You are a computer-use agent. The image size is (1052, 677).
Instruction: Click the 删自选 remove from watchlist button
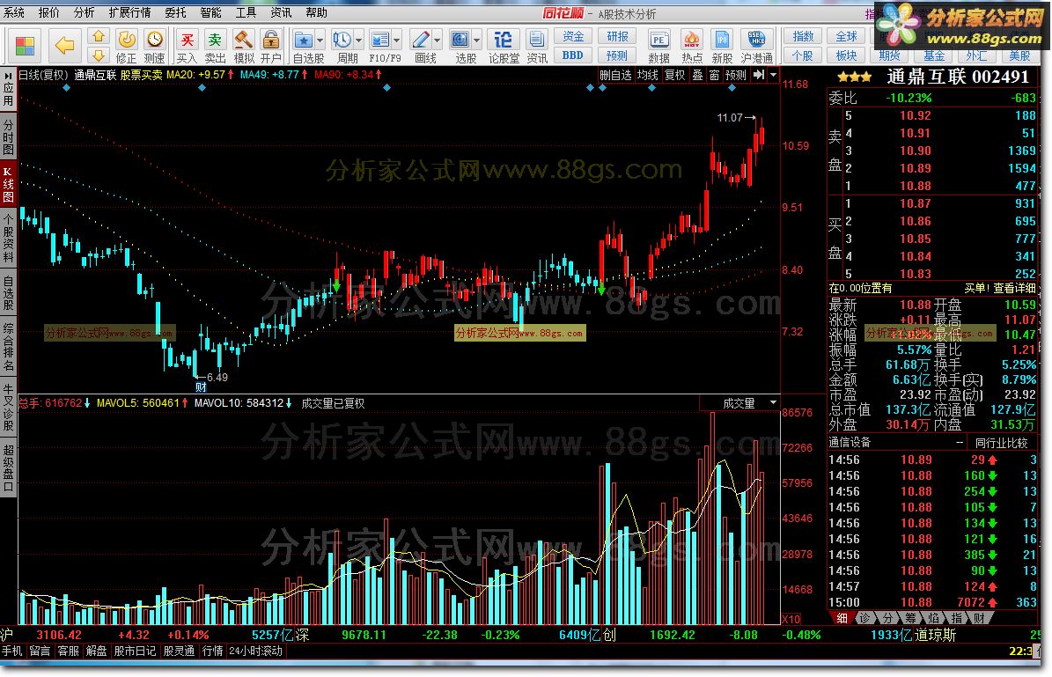(615, 75)
